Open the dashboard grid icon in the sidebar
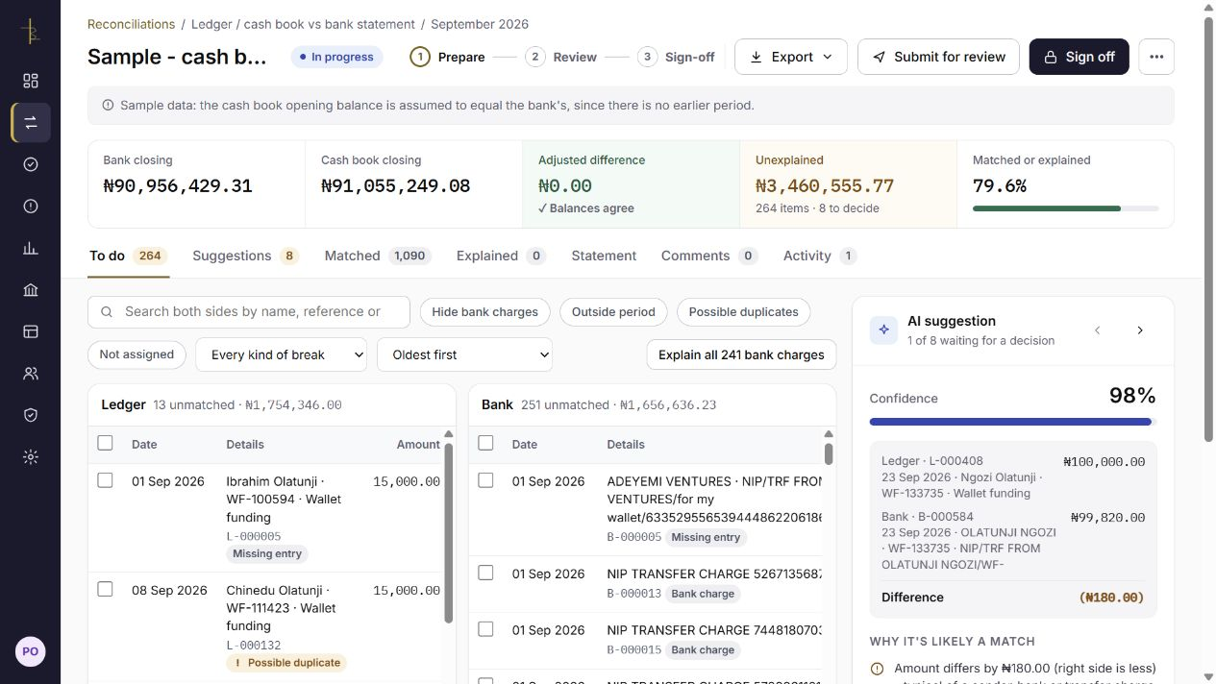 [x=31, y=81]
